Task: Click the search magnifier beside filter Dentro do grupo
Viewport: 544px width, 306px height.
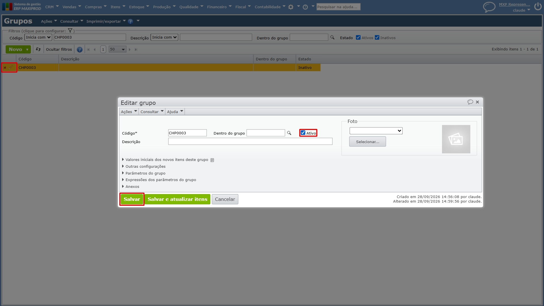Action: 332,37
